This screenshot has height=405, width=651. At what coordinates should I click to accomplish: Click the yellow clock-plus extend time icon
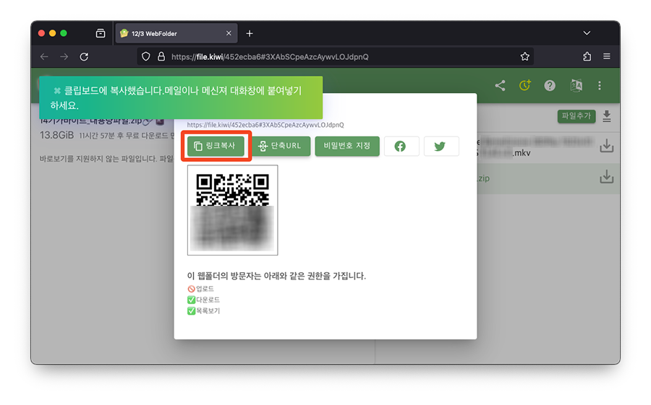pos(525,86)
